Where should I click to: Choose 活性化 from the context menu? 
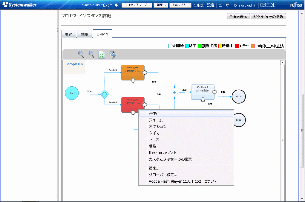coord(154,114)
